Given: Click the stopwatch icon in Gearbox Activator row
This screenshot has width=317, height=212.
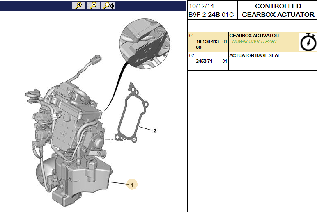Looking at the screenshot, I should [308, 42].
